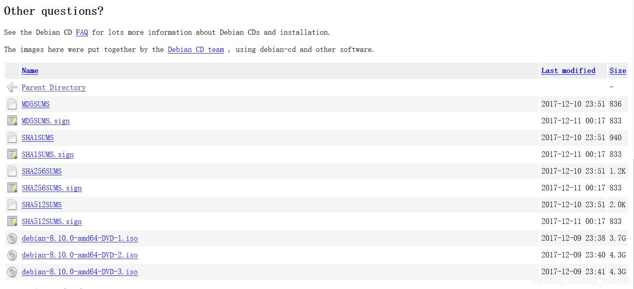This screenshot has height=289, width=634.
Task: Click the 3.7G size of DVD-1
Action: 618,238
